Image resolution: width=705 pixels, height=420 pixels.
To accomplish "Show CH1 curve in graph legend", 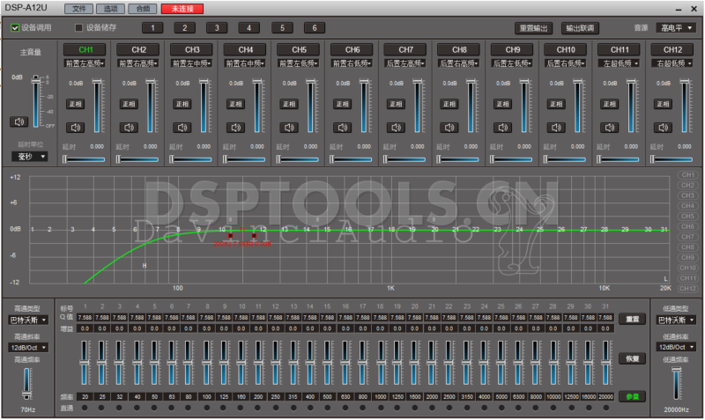I will click(687, 174).
